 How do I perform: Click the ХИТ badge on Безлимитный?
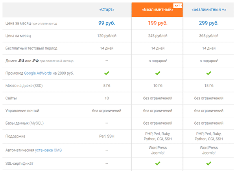coord(178,6)
